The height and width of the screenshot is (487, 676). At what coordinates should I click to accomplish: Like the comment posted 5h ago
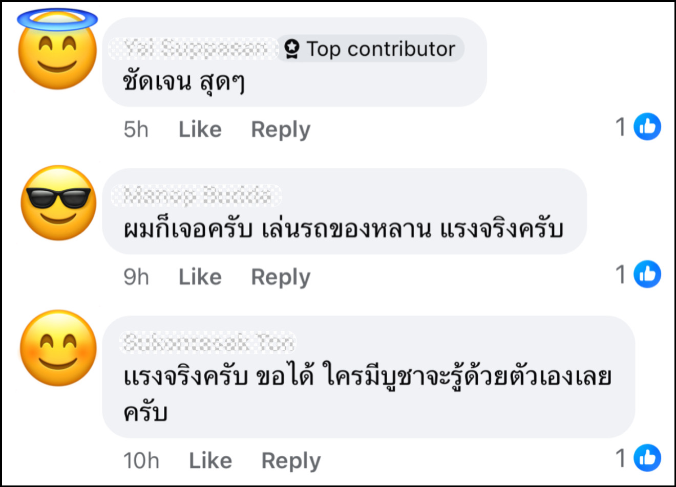[x=200, y=129]
